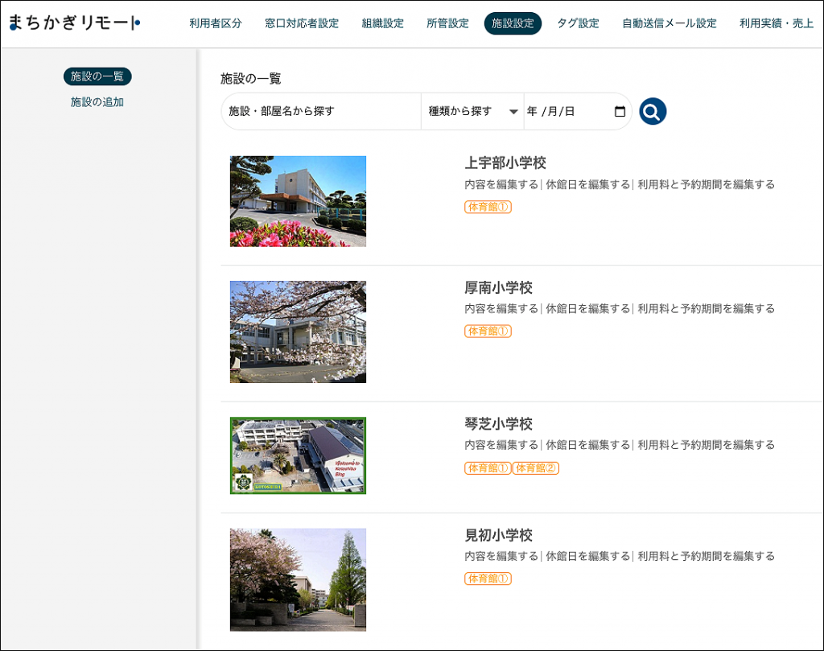Click 体育館① tag under 厚南小学校
The image size is (824, 651).
488,331
